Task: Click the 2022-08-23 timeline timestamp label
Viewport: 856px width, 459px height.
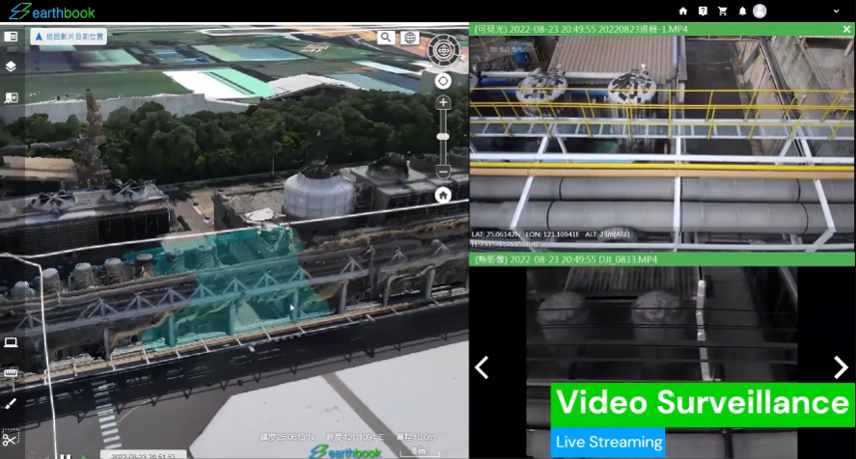Action: click(143, 455)
